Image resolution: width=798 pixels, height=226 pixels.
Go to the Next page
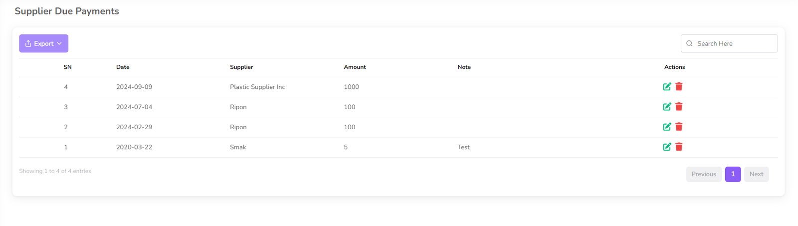tap(756, 174)
